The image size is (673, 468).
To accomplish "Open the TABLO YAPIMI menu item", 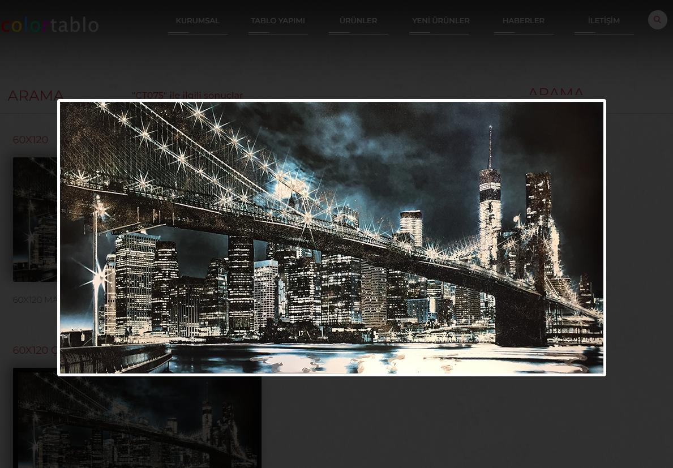I will [x=277, y=20].
